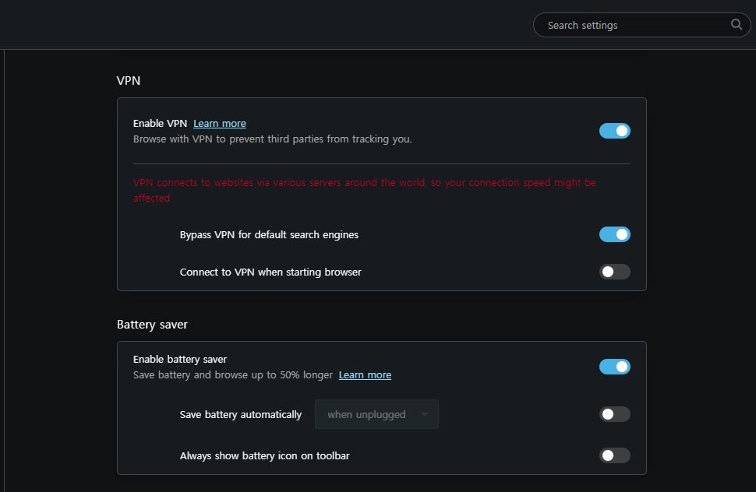
Task: Click the 'Enable VPN' label text
Action: click(160, 123)
